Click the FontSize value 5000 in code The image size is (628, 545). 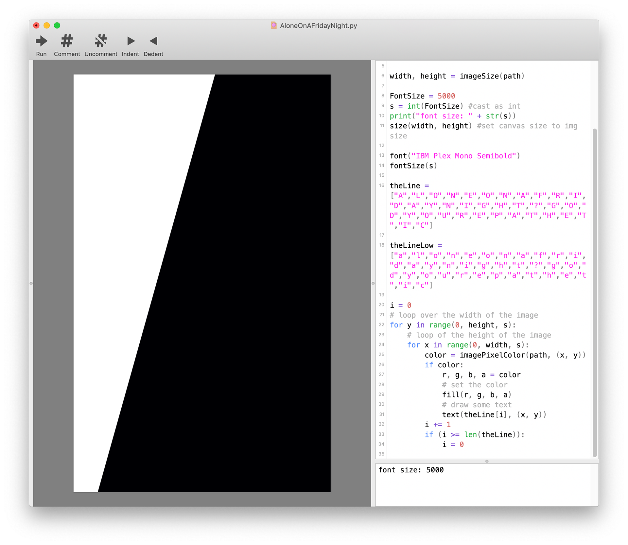click(446, 96)
